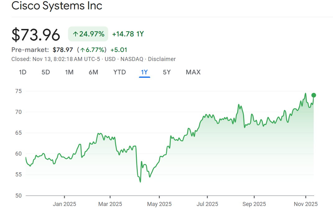This screenshot has width=333, height=215.
Task: Switch chart to 5D range
Action: (x=46, y=72)
